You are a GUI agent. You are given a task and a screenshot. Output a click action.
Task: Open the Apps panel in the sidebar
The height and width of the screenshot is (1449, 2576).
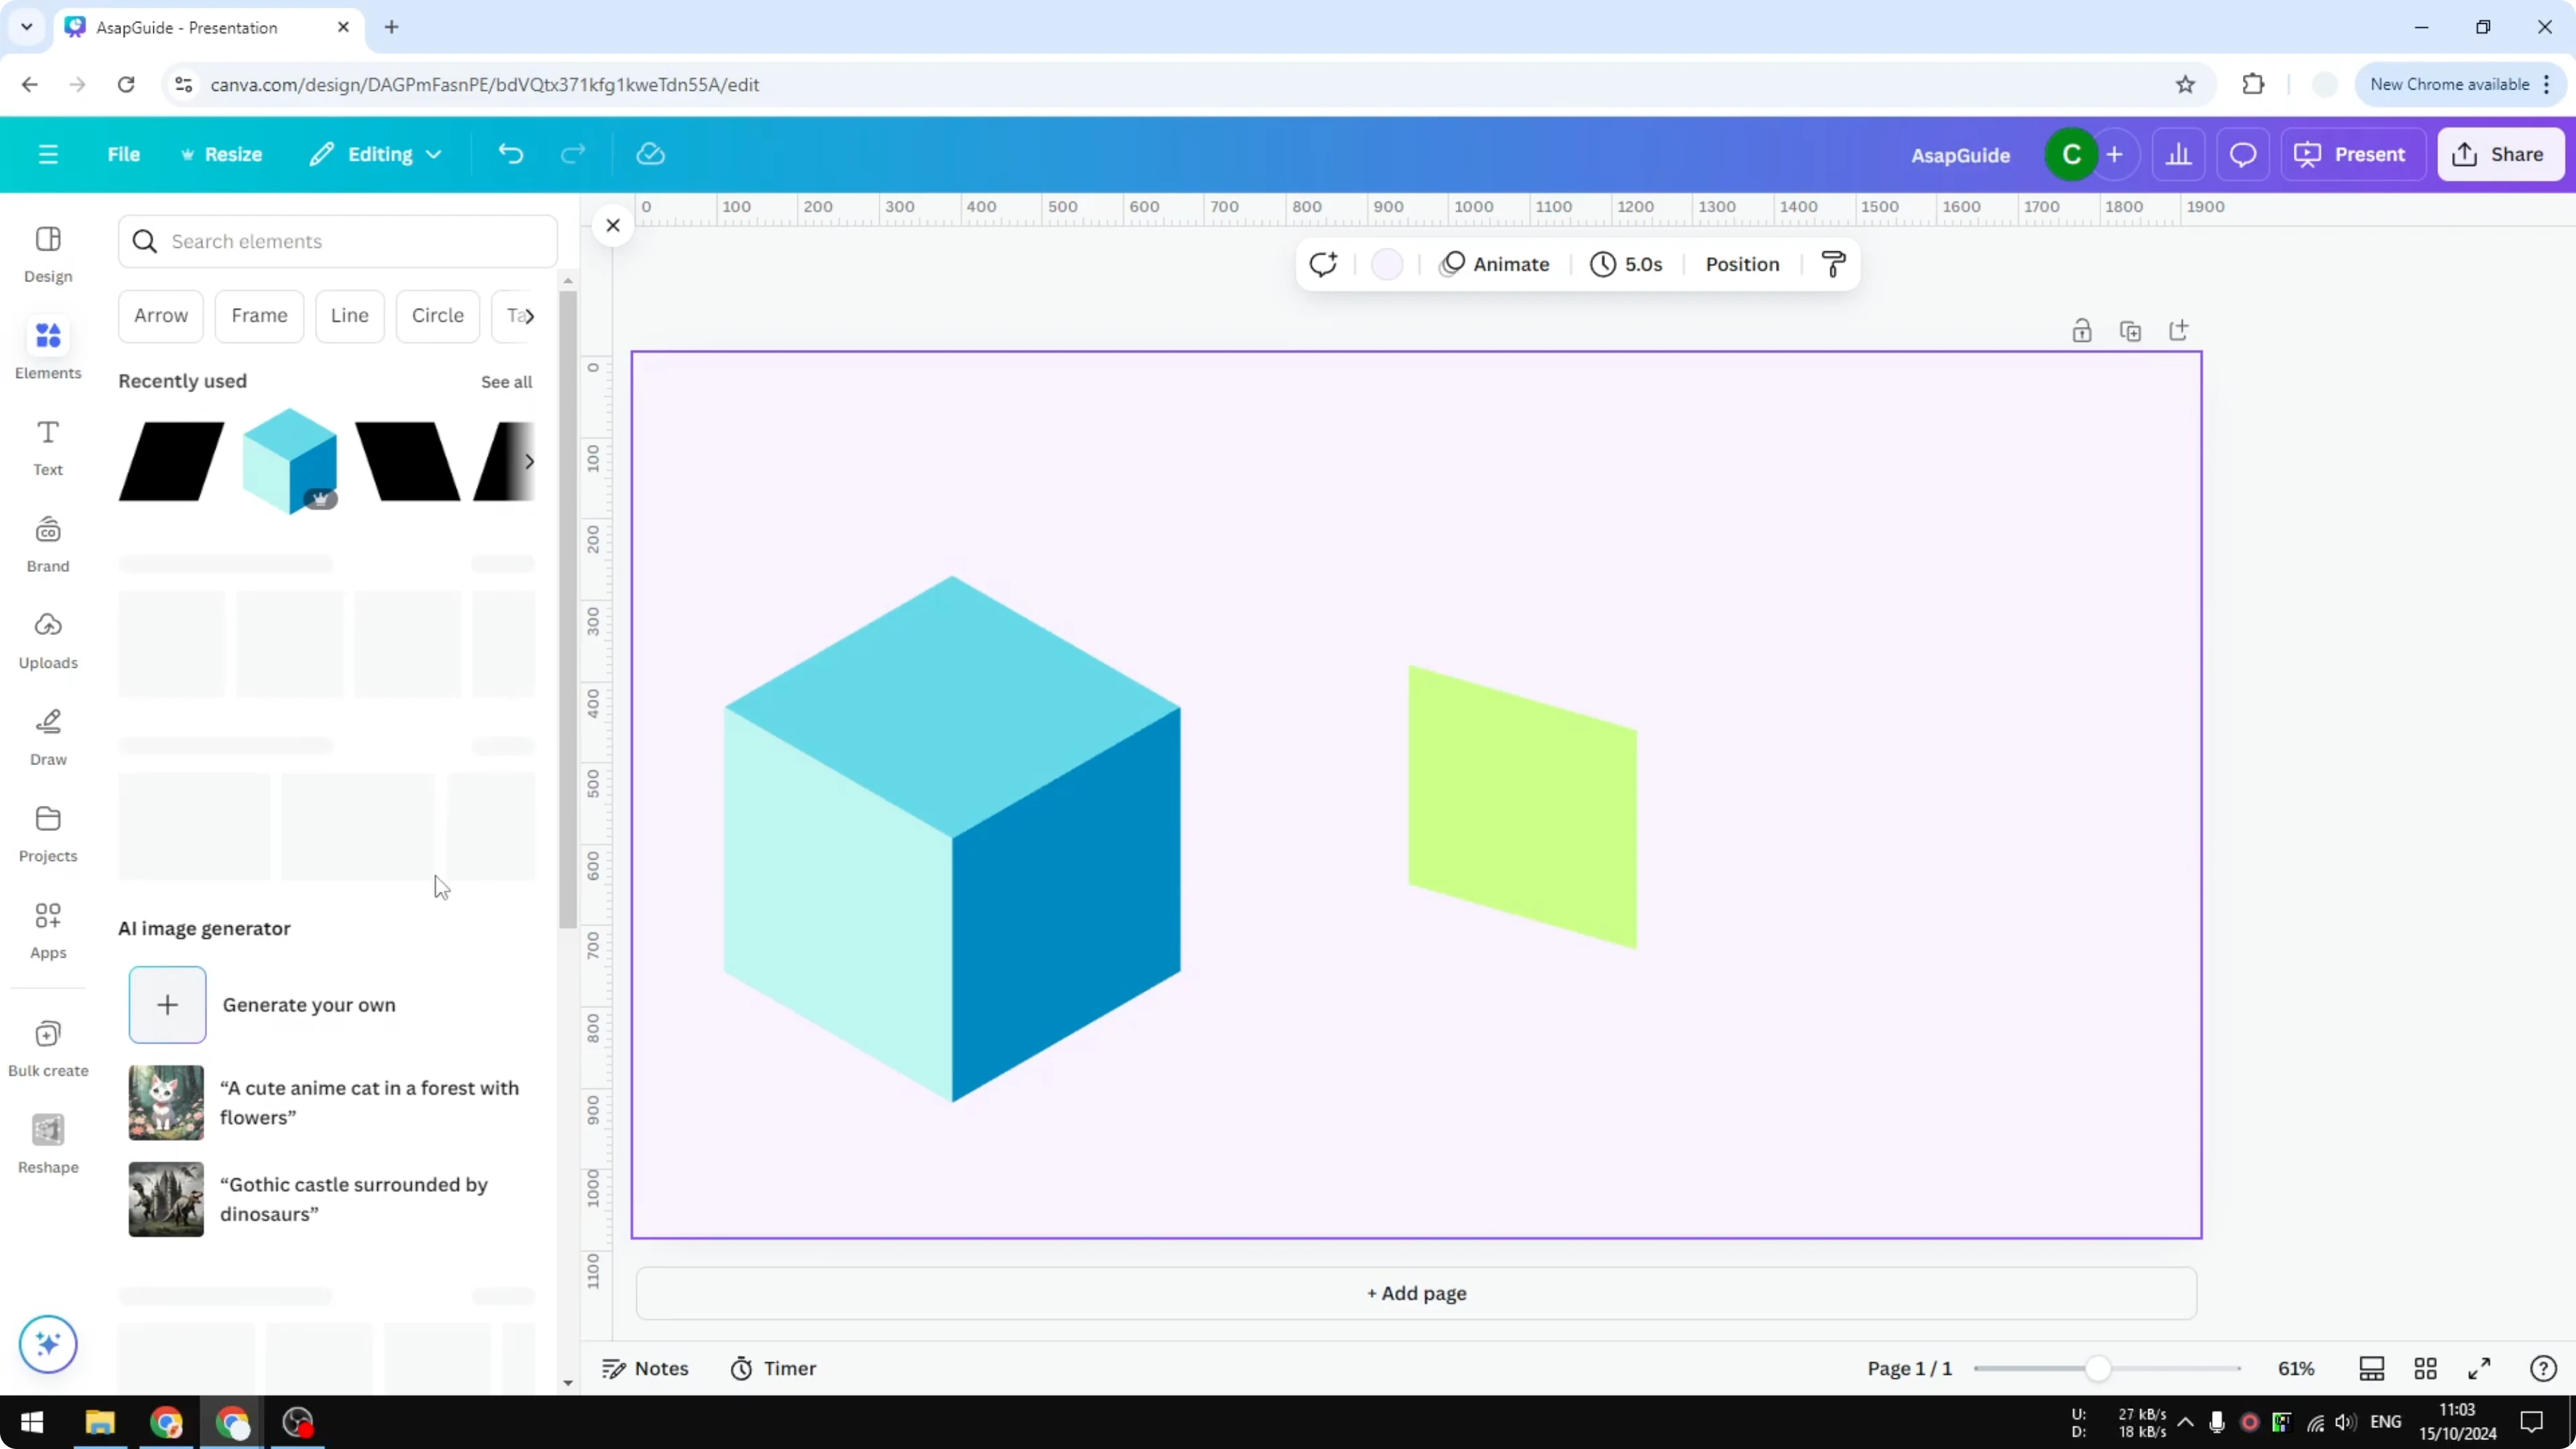tap(47, 928)
